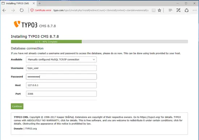The width and height of the screenshot is (199, 140).
Task: Click the browser address bar URL
Action: tap(101, 10)
